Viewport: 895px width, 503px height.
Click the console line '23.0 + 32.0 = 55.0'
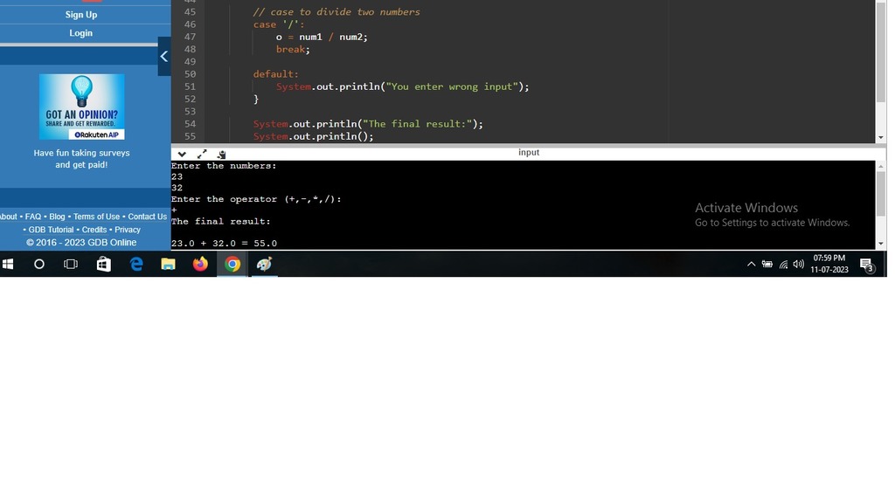pyautogui.click(x=224, y=244)
